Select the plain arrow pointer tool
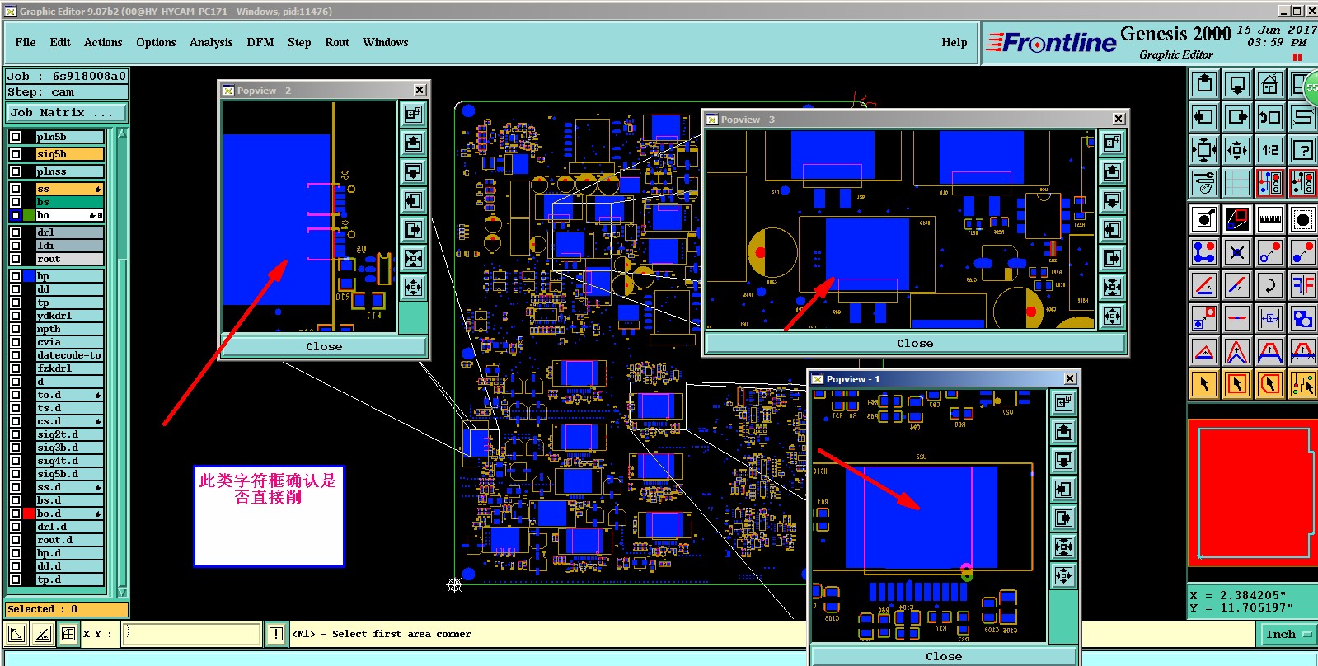Image resolution: width=1318 pixels, height=666 pixels. tap(1204, 384)
